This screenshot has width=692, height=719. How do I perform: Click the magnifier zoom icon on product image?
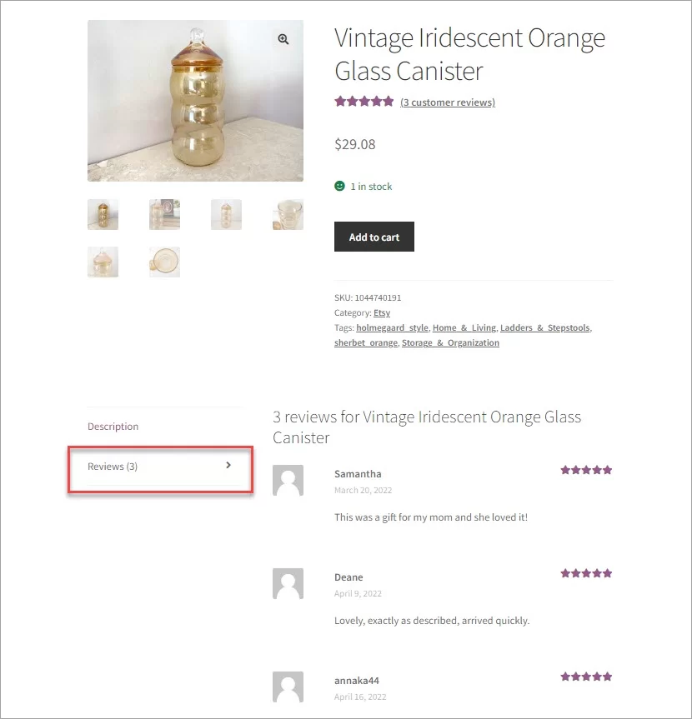point(283,38)
